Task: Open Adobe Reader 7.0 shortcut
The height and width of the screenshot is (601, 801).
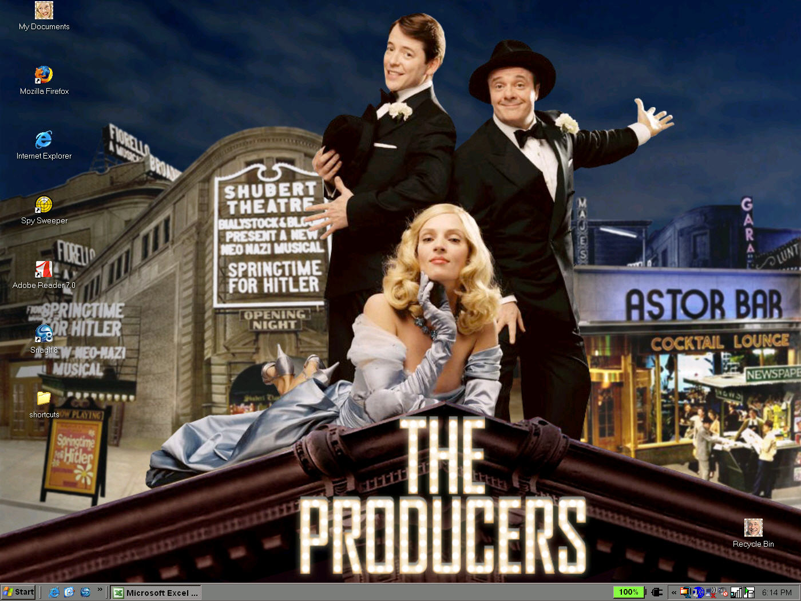Action: coord(44,269)
